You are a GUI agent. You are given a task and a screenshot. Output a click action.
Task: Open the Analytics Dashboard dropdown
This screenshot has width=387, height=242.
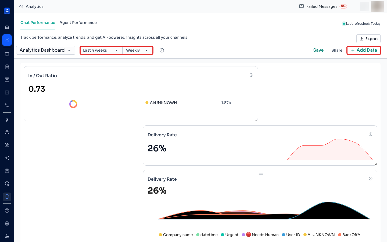[46, 50]
